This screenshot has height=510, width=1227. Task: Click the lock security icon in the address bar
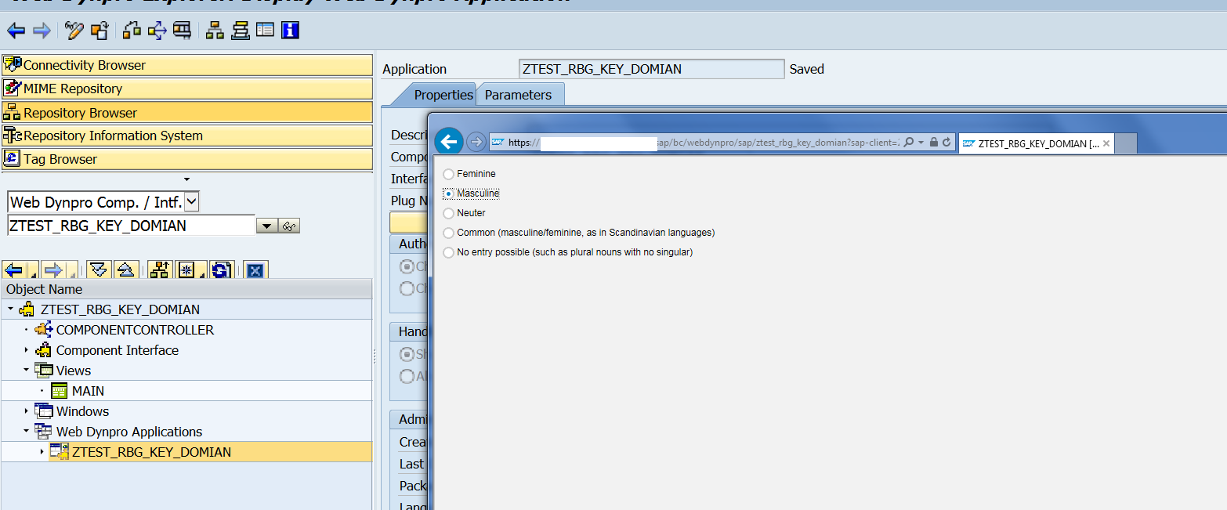tap(934, 143)
